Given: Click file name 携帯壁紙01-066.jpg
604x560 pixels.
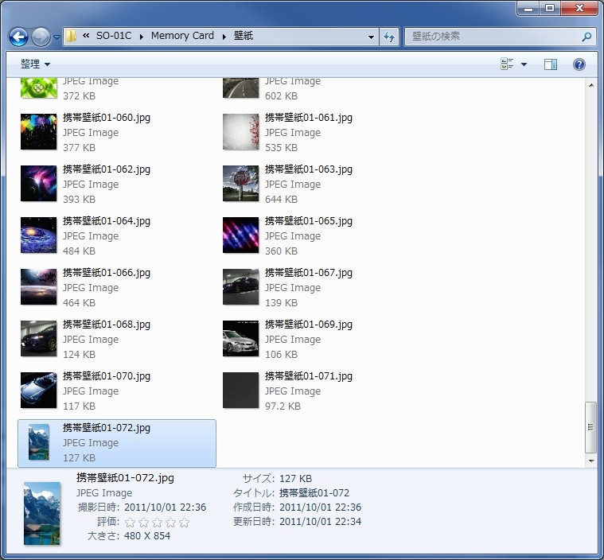Looking at the screenshot, I should [107, 272].
